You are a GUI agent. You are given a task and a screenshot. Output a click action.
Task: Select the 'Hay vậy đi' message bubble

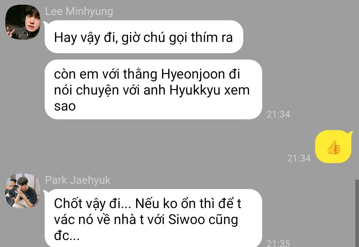144,37
